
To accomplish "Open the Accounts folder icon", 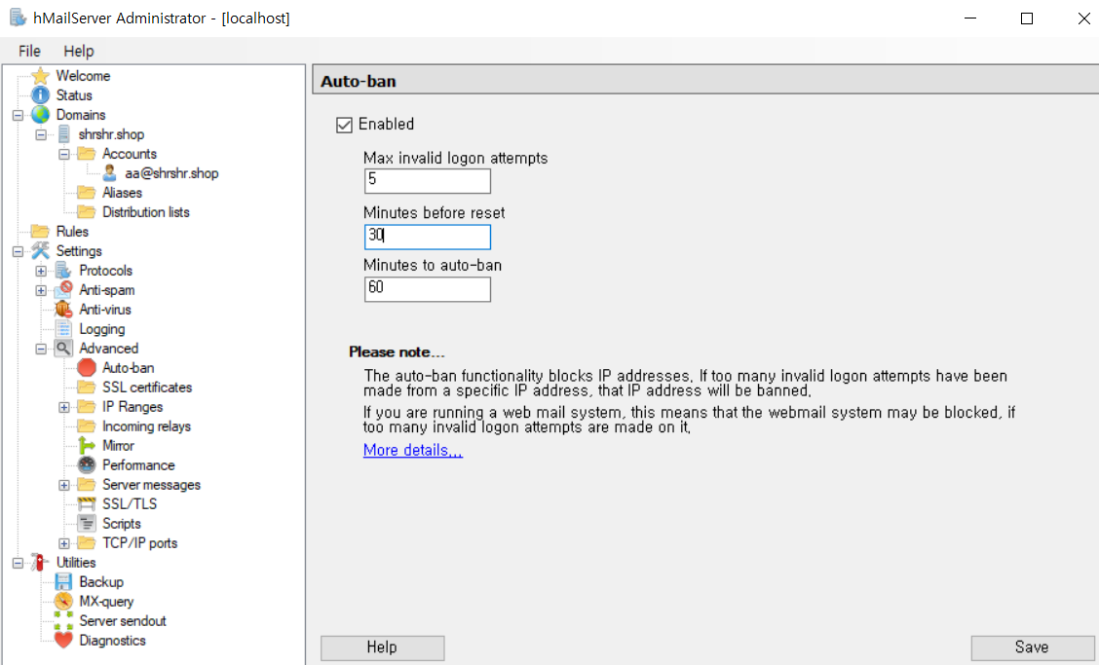I will point(86,154).
